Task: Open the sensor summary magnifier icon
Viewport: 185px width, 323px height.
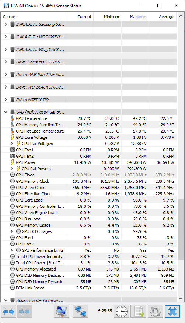Action: click(62, 312)
